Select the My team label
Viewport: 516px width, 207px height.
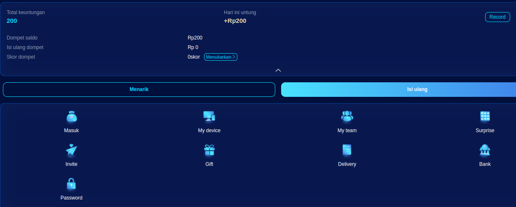point(347,131)
